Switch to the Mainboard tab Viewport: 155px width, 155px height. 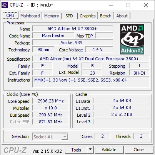point(30,16)
